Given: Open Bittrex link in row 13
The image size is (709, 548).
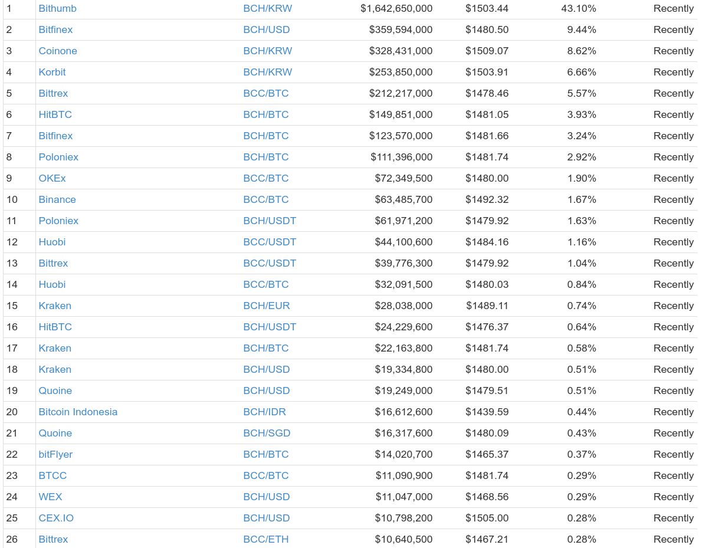Looking at the screenshot, I should coord(53,263).
